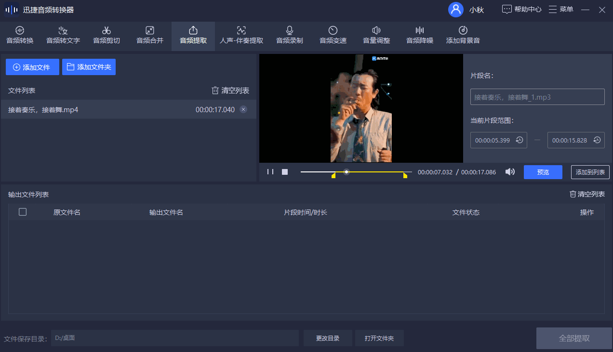Click the 添加文件夹 add folder button
This screenshot has height=352, width=613.
(x=89, y=67)
